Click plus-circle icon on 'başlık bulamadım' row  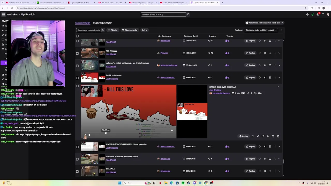(x=270, y=78)
